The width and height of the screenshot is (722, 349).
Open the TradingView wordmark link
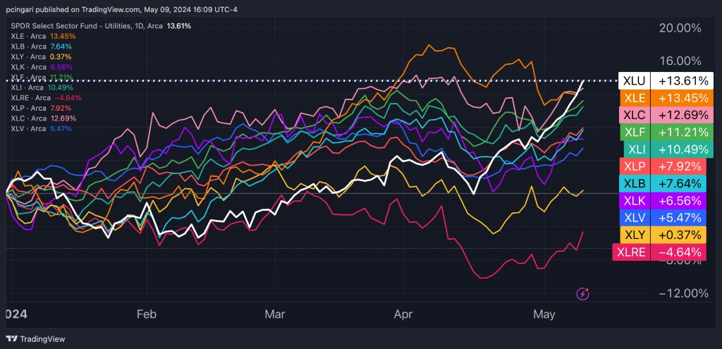(x=42, y=338)
